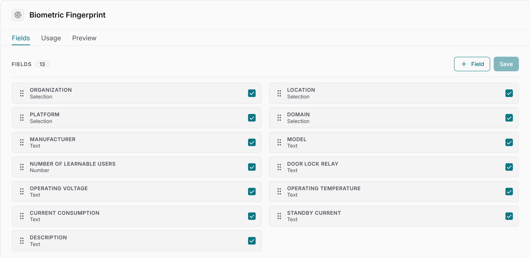Uncheck the ORGANIZATION field checkbox
This screenshot has height=258, width=530.
tap(252, 93)
